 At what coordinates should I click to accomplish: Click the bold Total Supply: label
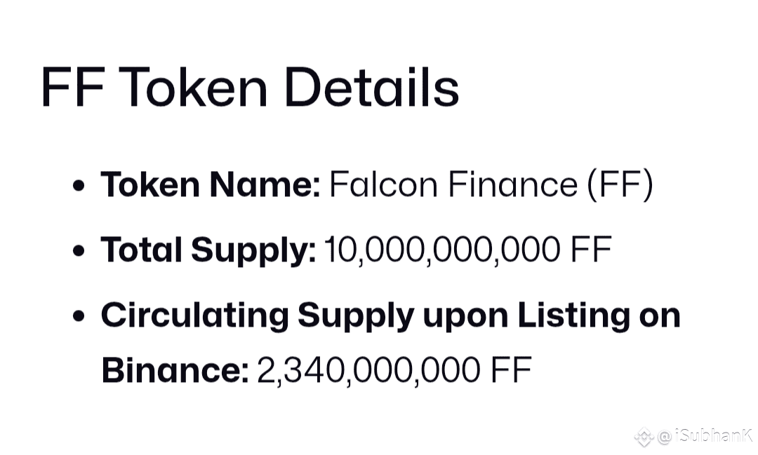tap(208, 251)
